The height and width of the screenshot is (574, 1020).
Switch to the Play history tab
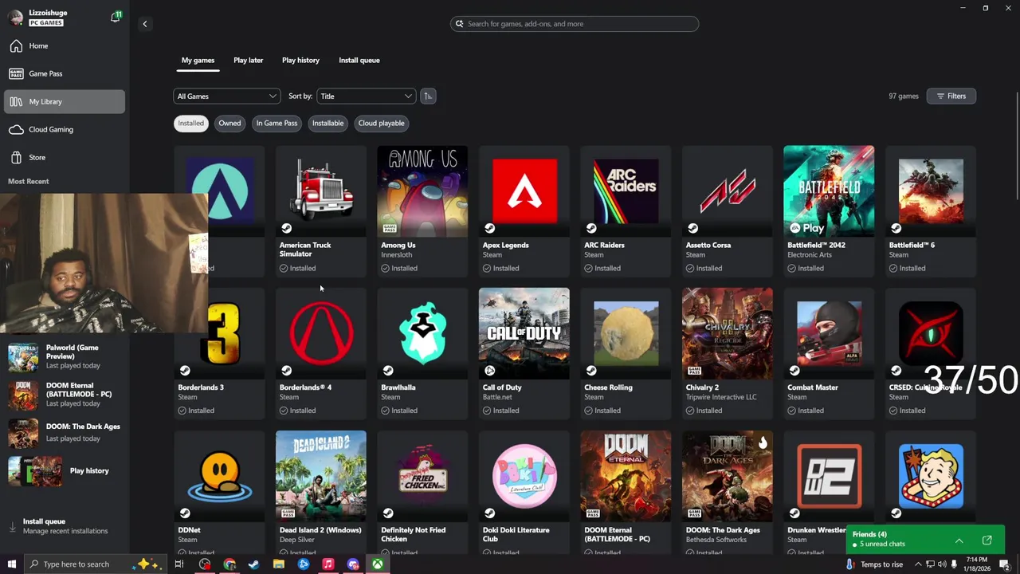300,60
